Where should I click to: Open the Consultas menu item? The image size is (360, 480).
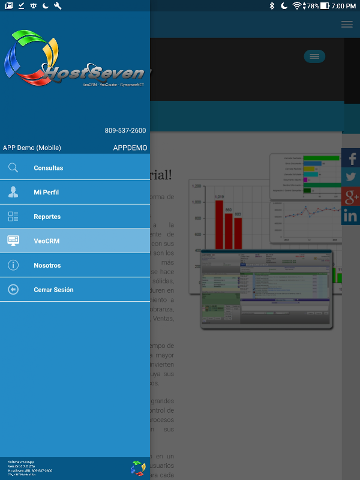tap(75, 167)
